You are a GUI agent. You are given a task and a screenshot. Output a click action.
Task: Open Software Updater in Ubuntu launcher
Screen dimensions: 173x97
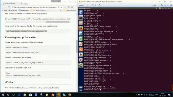coord(81,65)
